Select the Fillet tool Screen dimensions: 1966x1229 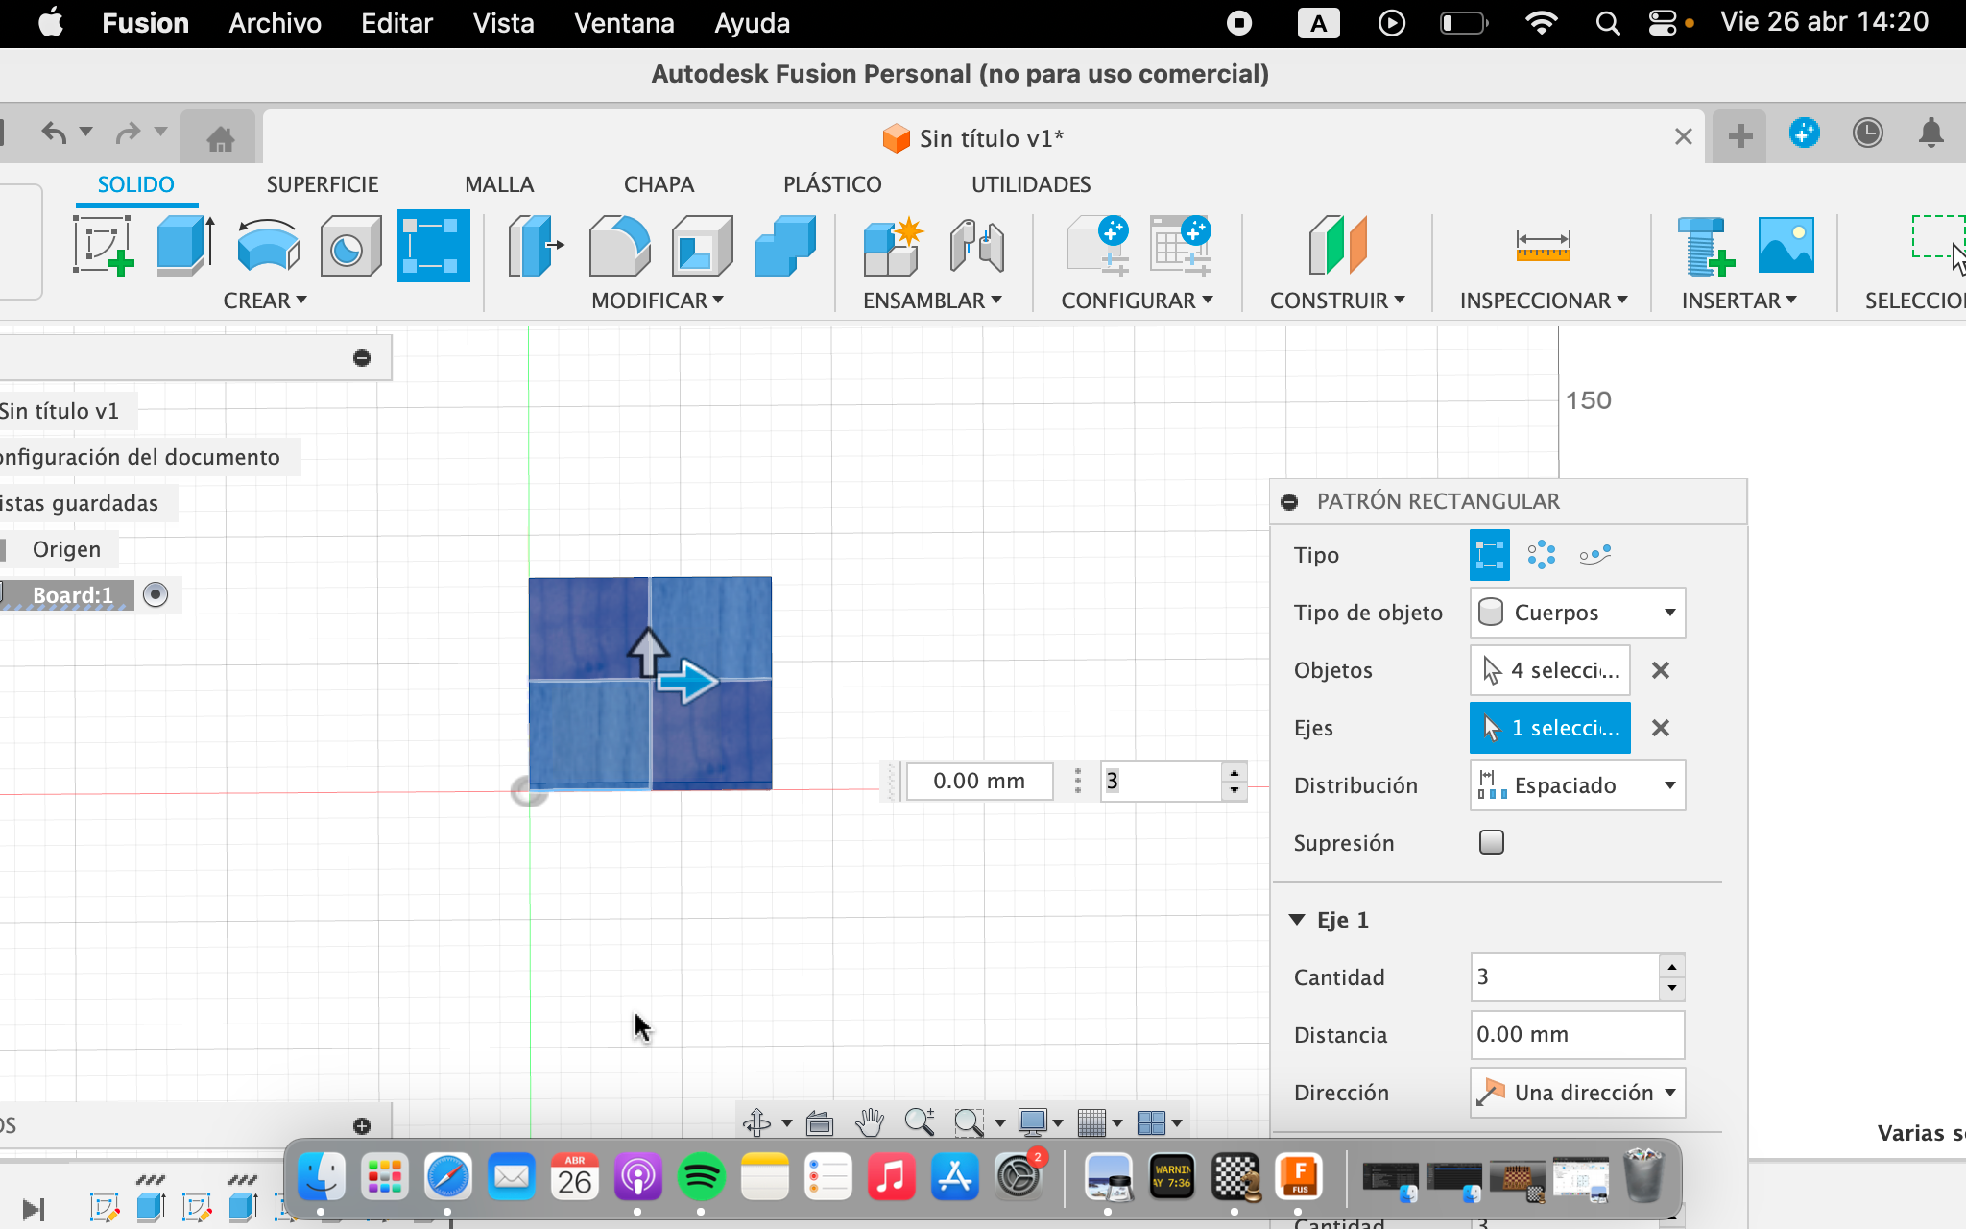(x=618, y=246)
